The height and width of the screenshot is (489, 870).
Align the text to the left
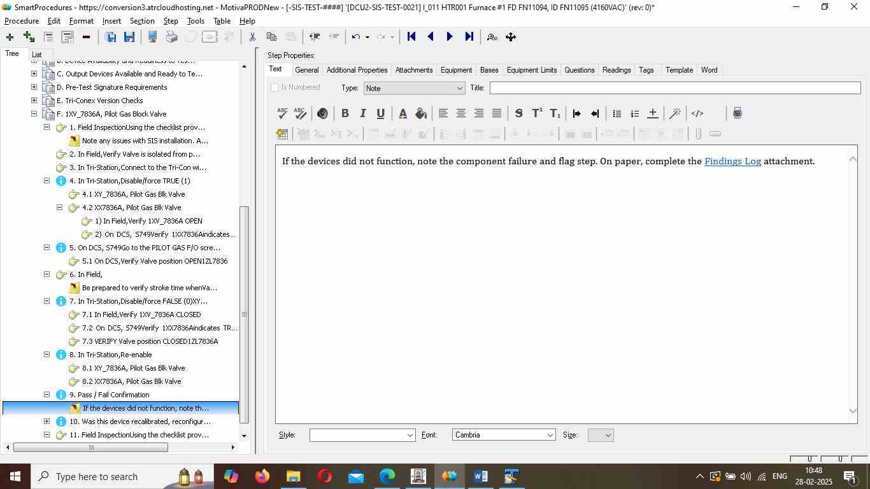pyautogui.click(x=443, y=113)
